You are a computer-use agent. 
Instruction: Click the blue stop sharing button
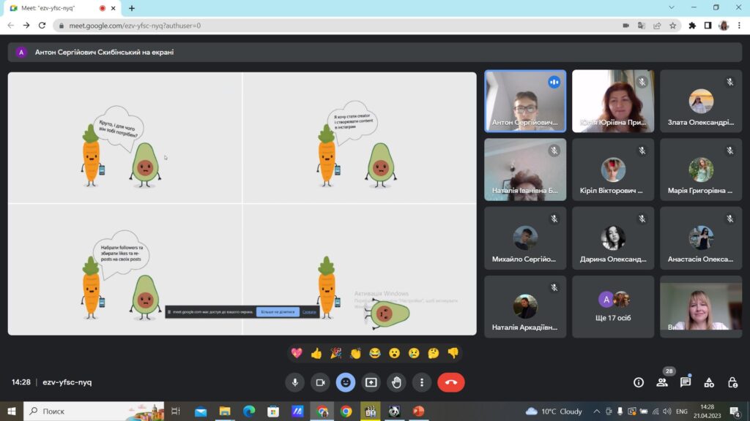(278, 312)
